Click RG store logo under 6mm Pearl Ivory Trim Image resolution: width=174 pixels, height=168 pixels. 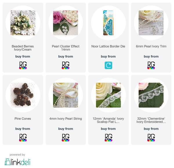[x=151, y=65]
